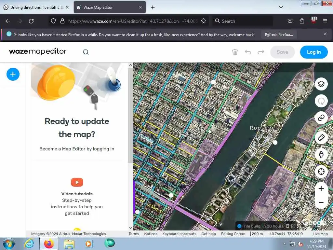The height and width of the screenshot is (250, 333).
Task: Click the Video tutorials heading
Action: click(x=77, y=194)
